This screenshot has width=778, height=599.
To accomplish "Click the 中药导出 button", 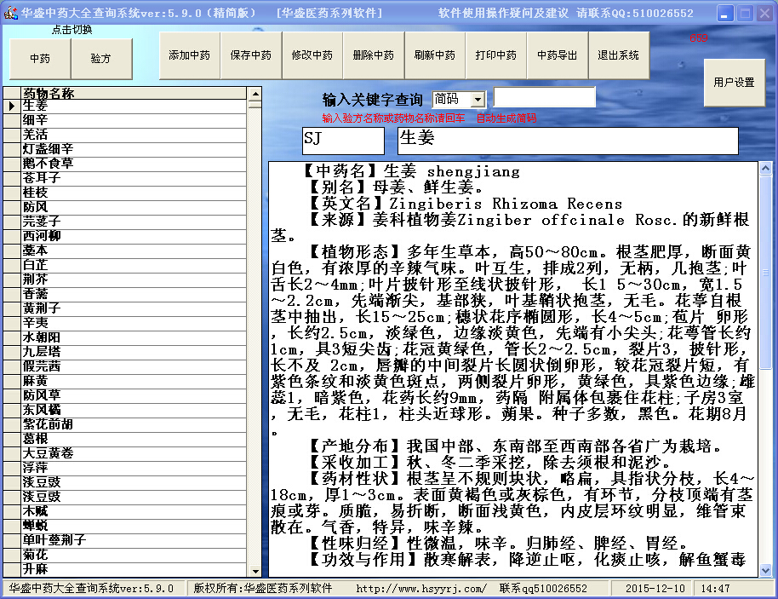I will pyautogui.click(x=558, y=55).
